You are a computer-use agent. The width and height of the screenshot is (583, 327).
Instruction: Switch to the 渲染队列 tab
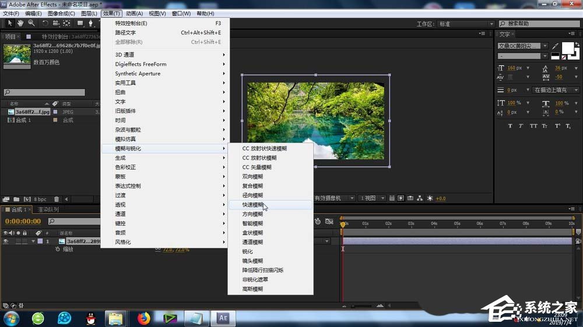(x=48, y=209)
